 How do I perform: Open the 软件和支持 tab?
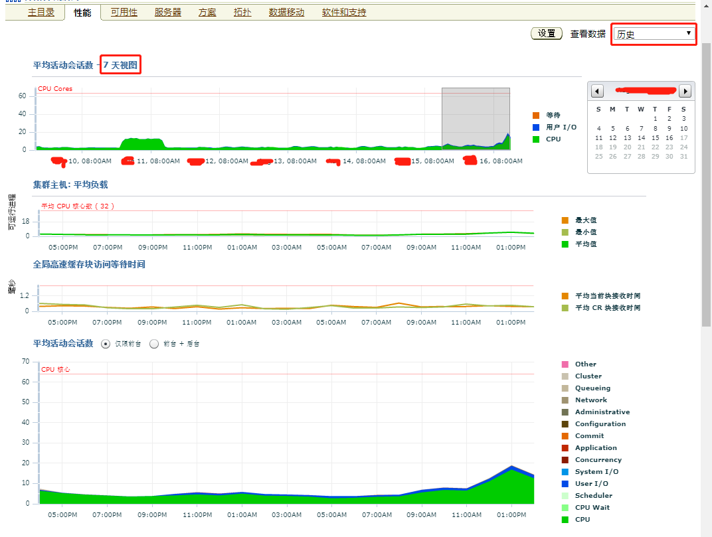tap(343, 12)
